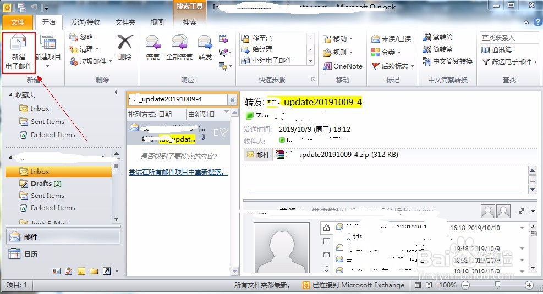
Task: Click the Meeting reply icon in the Respond group
Action: pos(223,38)
